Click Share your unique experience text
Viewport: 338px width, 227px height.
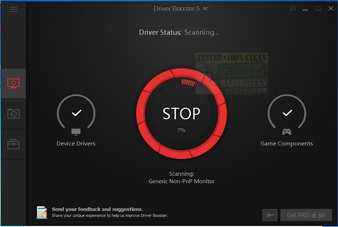pyautogui.click(x=110, y=215)
